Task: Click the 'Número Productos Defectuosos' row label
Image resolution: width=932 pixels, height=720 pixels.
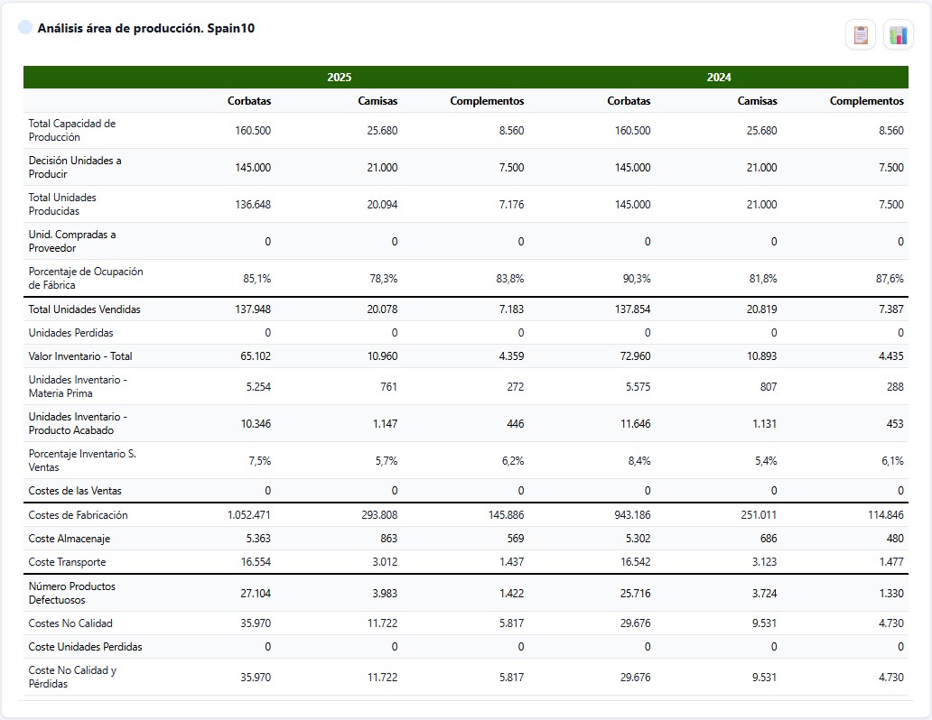Action: point(72,593)
